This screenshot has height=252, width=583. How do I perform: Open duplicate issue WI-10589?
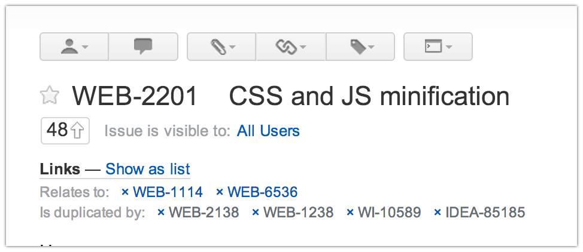pos(389,213)
